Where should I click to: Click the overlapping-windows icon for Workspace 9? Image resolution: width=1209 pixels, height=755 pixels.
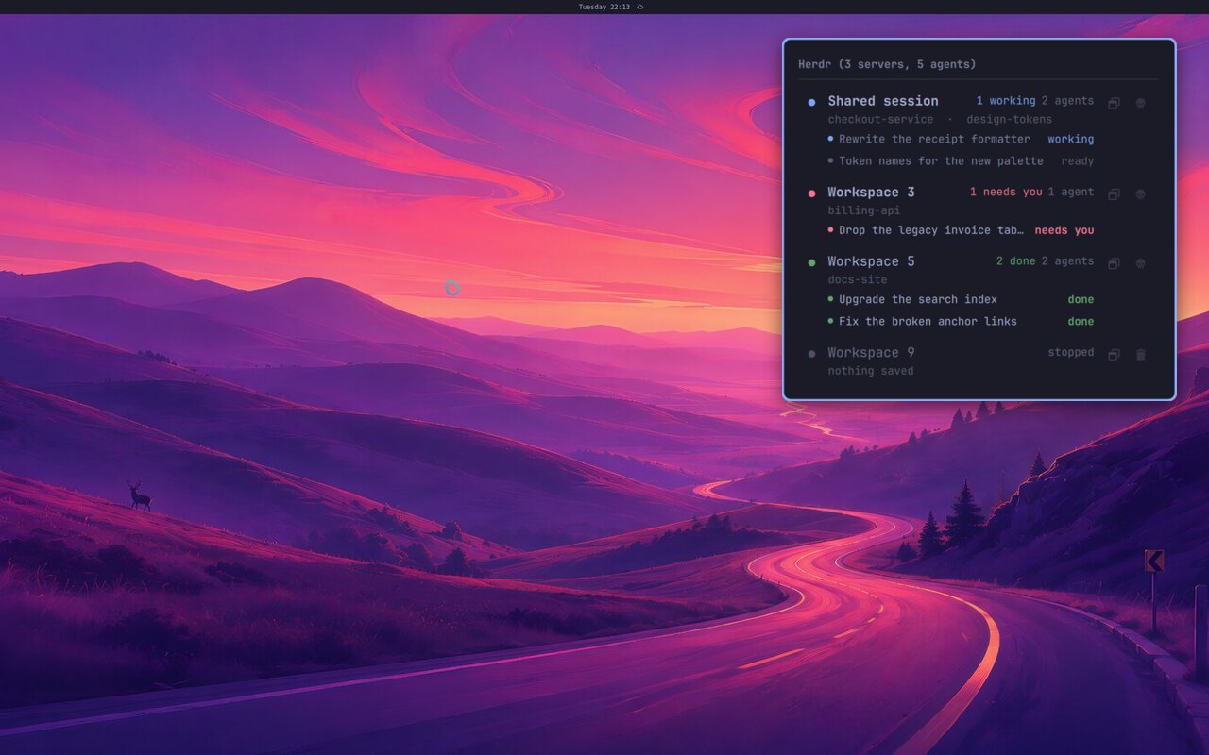(x=1114, y=355)
